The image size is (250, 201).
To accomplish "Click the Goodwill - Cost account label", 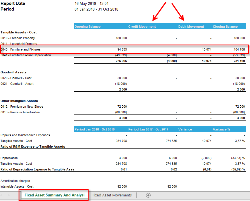I will point(16,78).
